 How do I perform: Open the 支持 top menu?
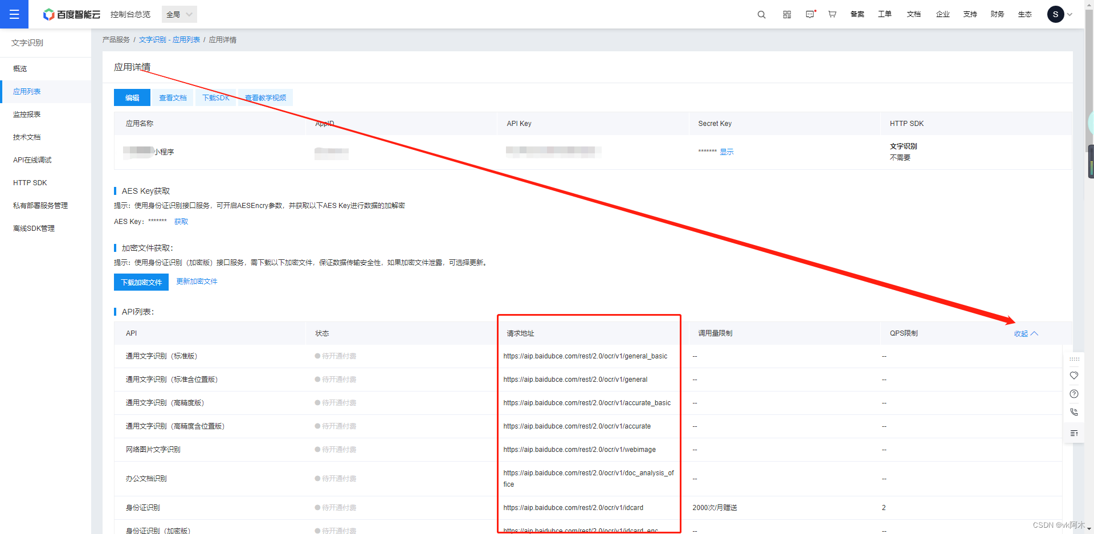970,14
